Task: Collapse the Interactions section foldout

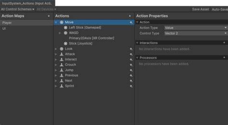Action: 137,43
